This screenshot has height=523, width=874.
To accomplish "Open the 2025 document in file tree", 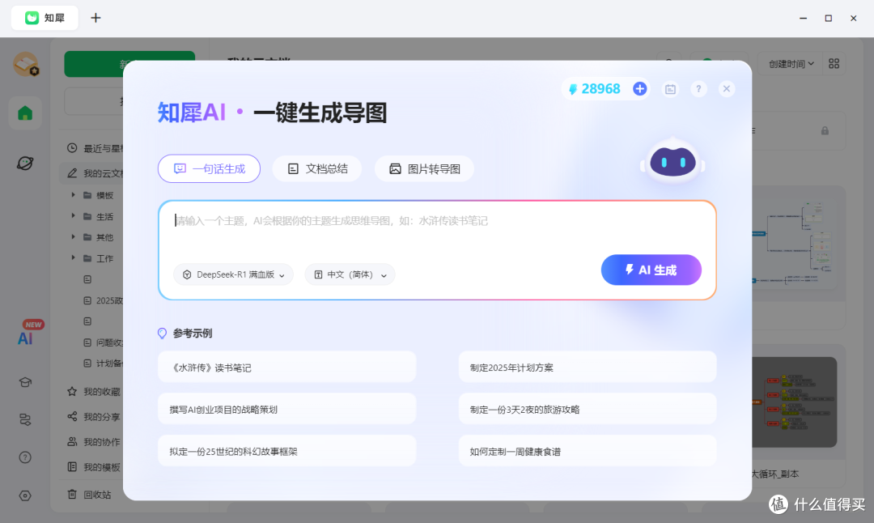I will click(x=103, y=300).
